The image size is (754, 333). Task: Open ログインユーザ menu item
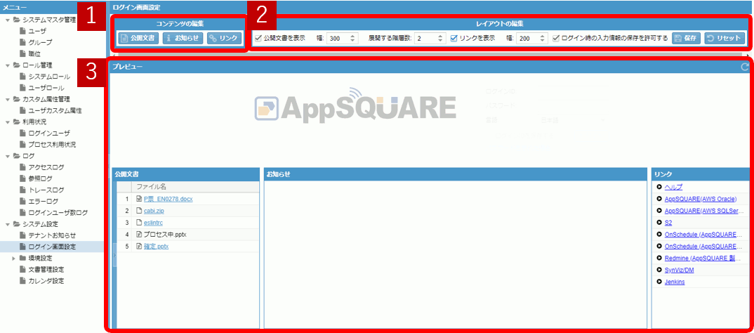pyautogui.click(x=49, y=133)
